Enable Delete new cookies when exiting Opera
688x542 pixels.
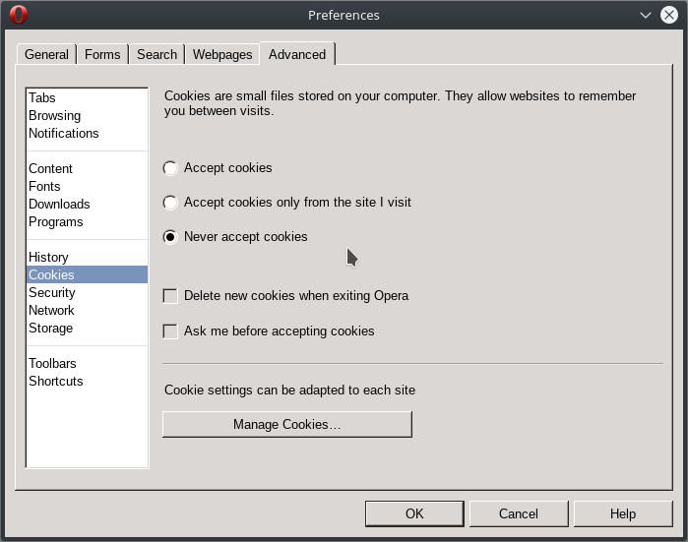coord(170,296)
